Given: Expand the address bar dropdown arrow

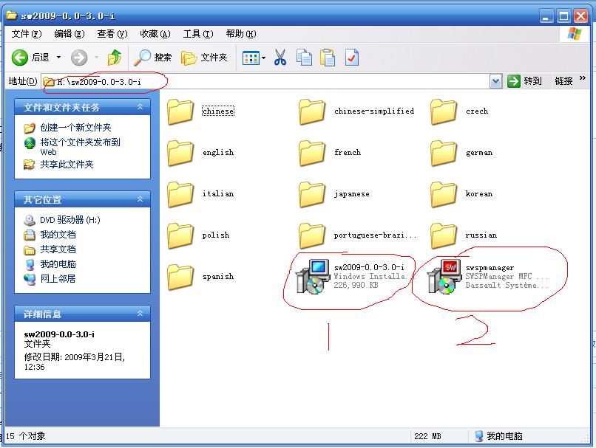Looking at the screenshot, I should [495, 81].
